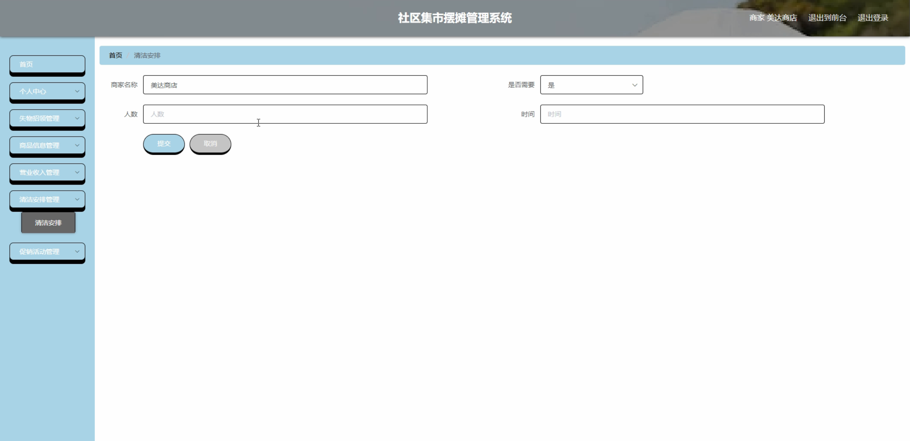Expand the 促销活动管理 sidebar menu
The width and height of the screenshot is (910, 441).
[x=47, y=252]
